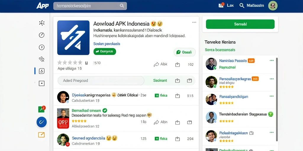Click the star rating on app card

[70, 63]
